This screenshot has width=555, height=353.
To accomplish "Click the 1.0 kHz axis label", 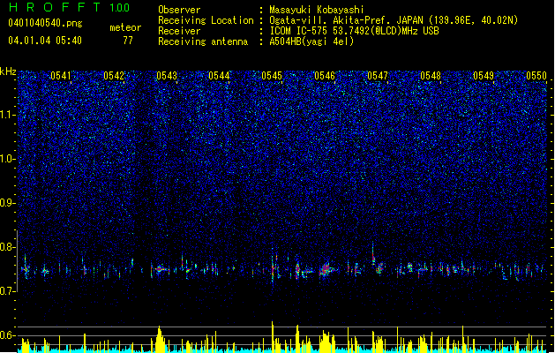I will pos(8,159).
